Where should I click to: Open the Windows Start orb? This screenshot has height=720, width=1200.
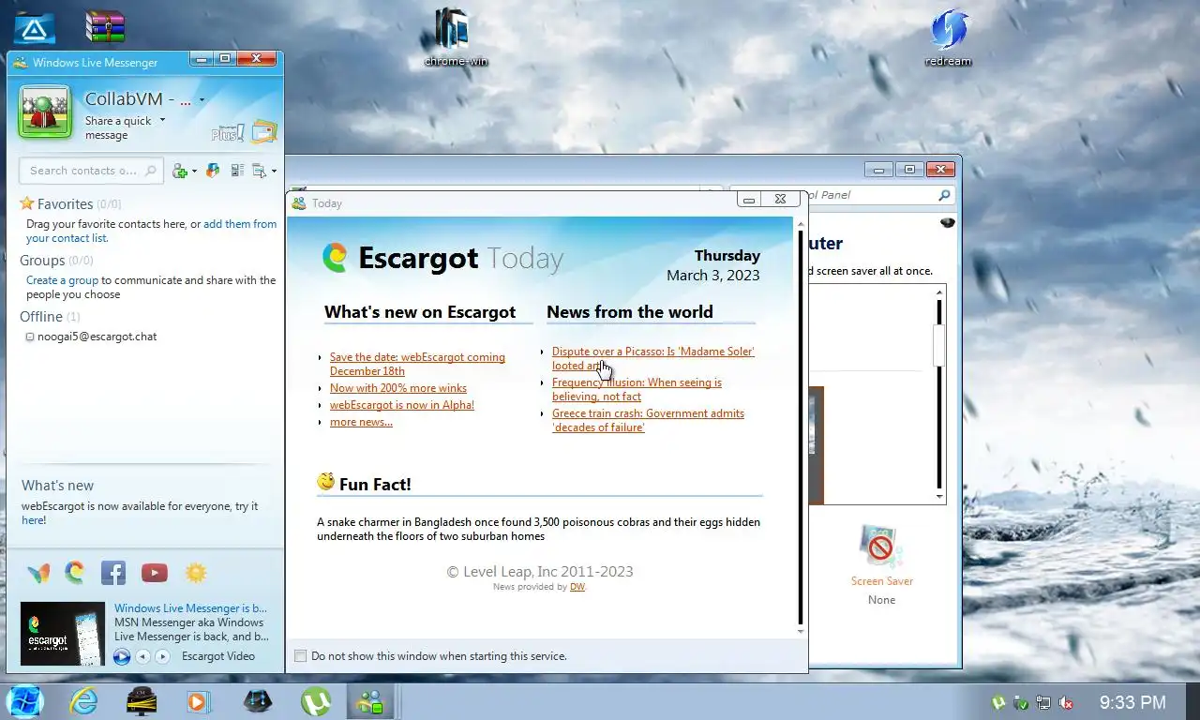24,701
